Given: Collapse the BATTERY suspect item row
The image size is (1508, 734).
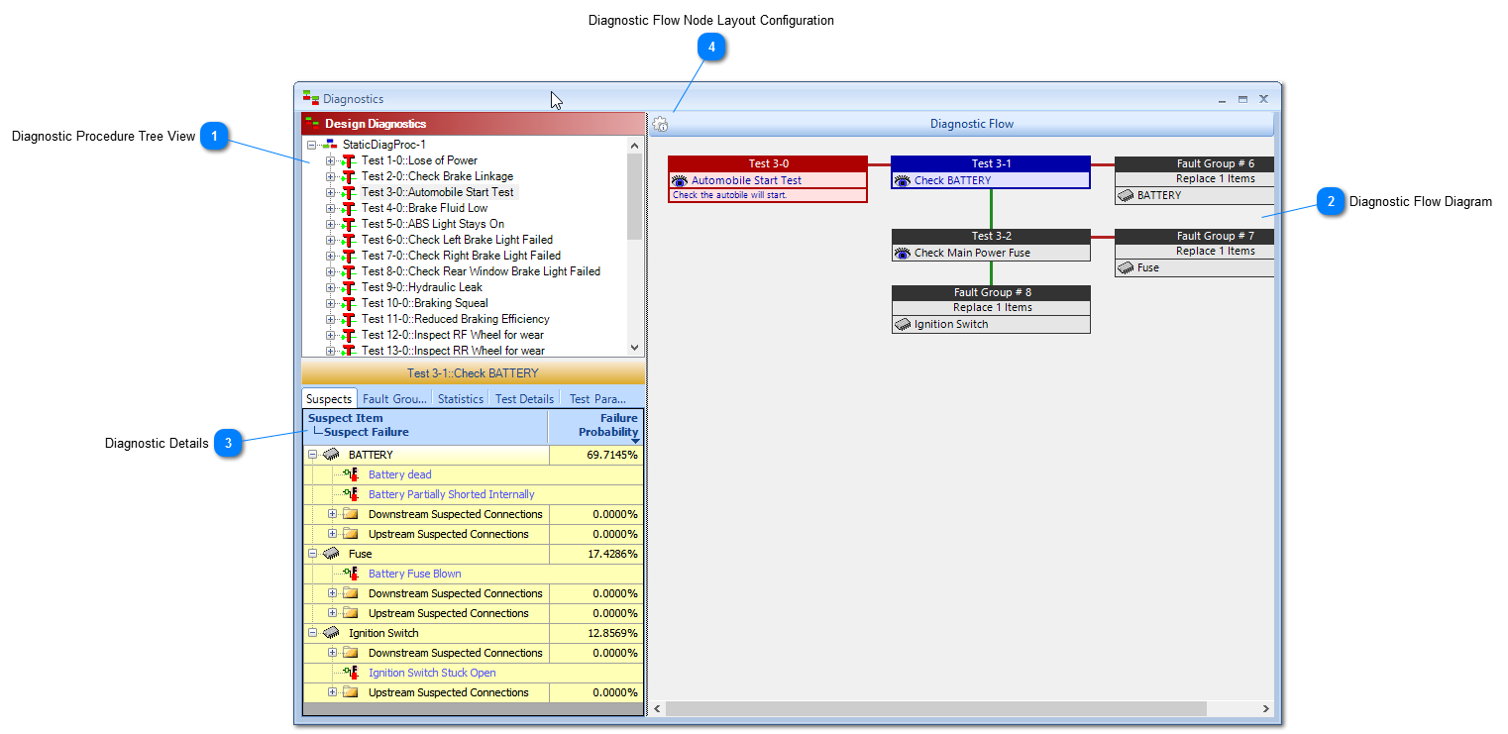Looking at the screenshot, I should pyautogui.click(x=313, y=455).
